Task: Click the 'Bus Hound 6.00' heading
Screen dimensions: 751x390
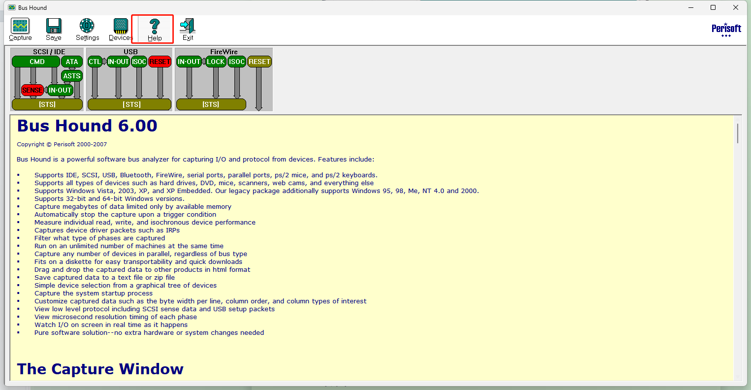Action: click(x=87, y=126)
